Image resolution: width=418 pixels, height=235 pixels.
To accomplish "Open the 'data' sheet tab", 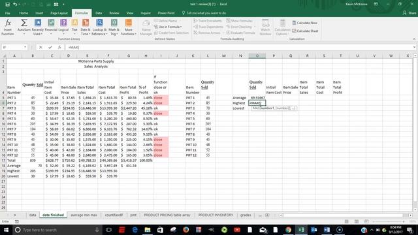I will (x=33, y=215).
